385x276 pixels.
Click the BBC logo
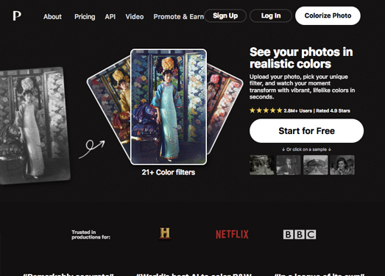pyautogui.click(x=300, y=235)
